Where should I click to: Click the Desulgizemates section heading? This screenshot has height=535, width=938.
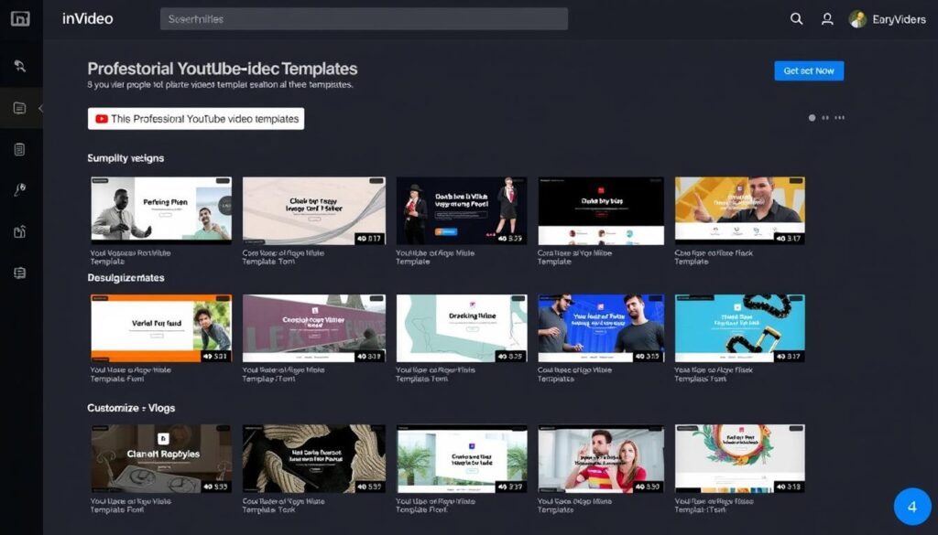click(x=125, y=278)
